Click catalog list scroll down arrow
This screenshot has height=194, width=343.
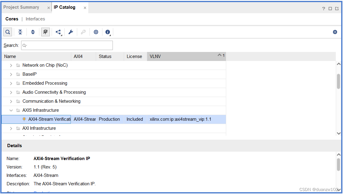click(338, 133)
